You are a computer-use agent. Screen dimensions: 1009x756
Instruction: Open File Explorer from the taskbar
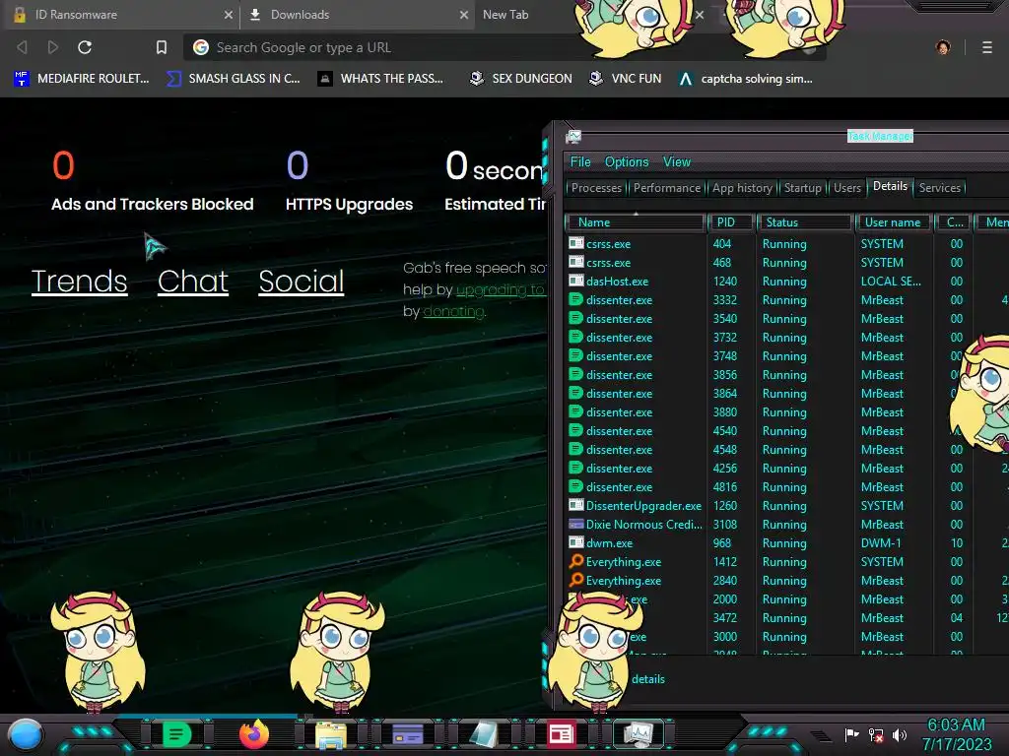[x=331, y=734]
